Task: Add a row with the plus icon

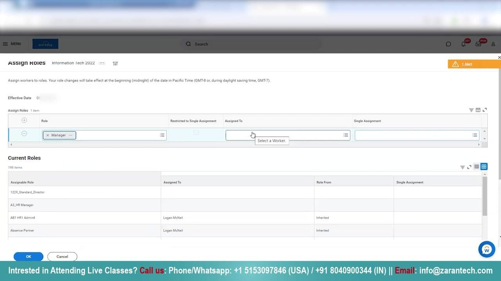Action: pos(24,120)
